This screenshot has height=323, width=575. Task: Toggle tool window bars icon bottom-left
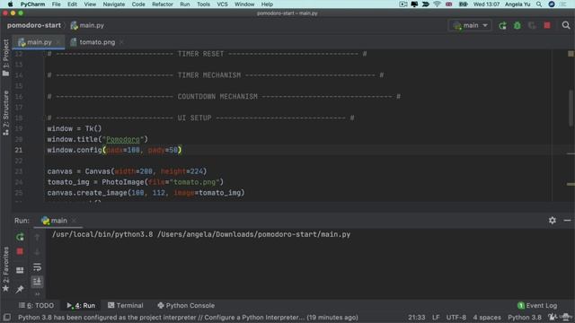point(6,317)
